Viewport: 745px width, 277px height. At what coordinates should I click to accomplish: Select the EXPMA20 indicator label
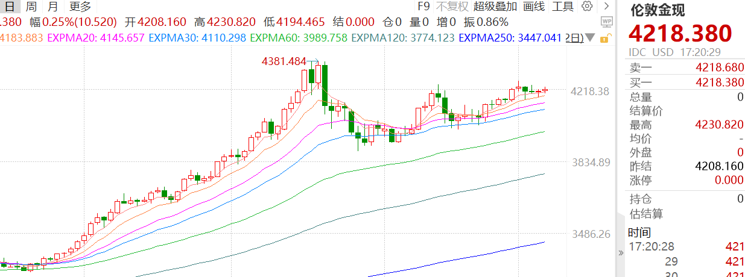95,37
